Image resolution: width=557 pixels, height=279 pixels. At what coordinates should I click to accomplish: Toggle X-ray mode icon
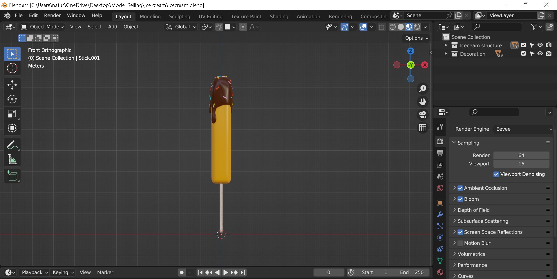click(382, 27)
